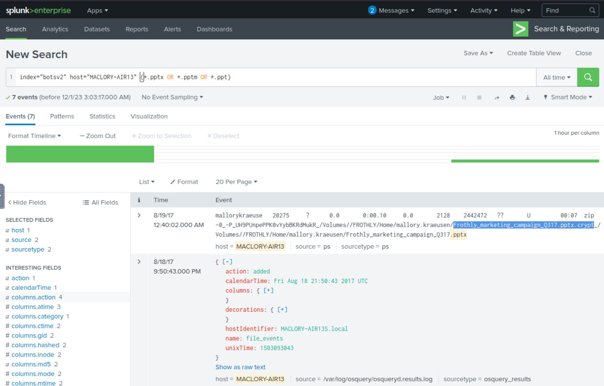Open the All time range picker
The image size is (604, 386).
[557, 78]
